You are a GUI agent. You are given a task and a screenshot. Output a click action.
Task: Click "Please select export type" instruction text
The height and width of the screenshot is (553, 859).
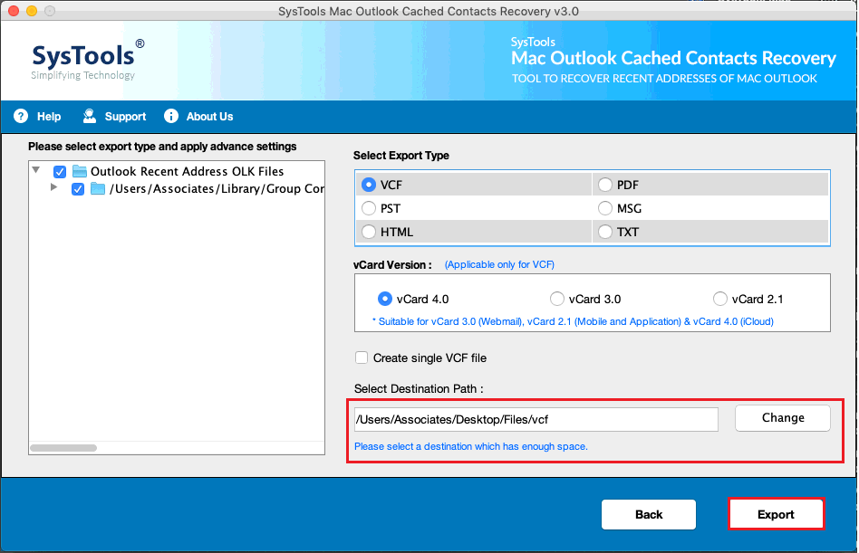click(162, 147)
